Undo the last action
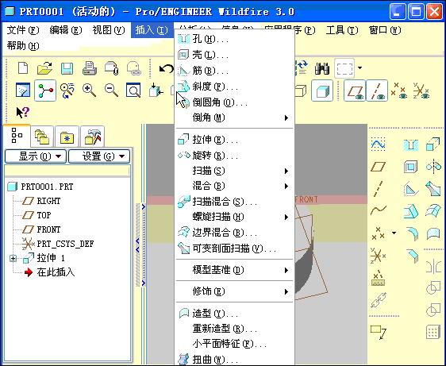The height and width of the screenshot is (366, 446). click(x=166, y=68)
